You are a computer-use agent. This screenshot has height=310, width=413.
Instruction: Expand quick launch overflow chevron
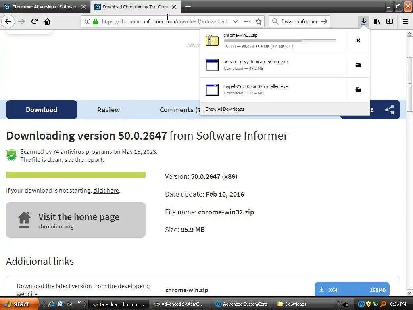(79, 302)
